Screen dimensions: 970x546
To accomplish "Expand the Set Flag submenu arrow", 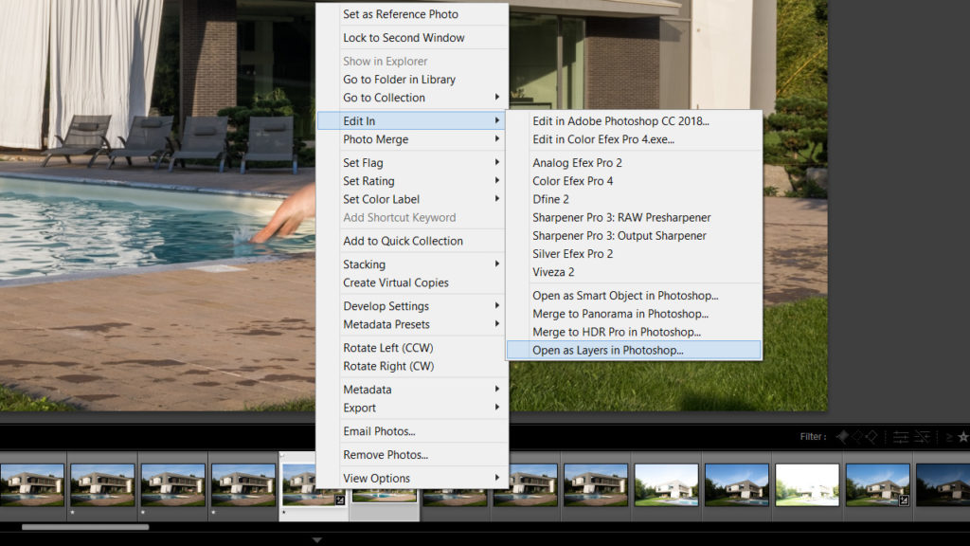I will click(x=496, y=162).
